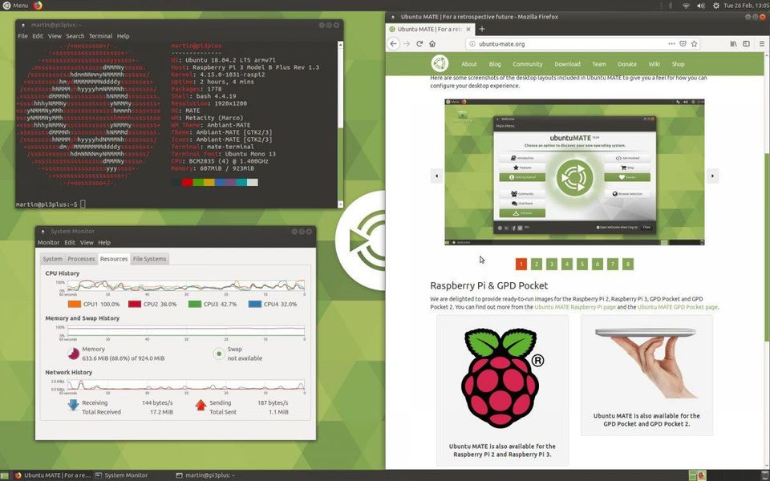Go to previous slide in screenshot carousel
This screenshot has width=770, height=481.
click(436, 176)
